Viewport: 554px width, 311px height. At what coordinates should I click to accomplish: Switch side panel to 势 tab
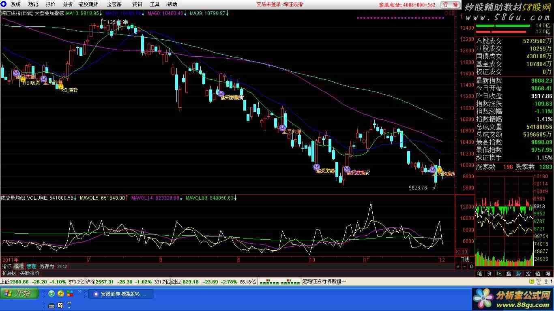518,274
